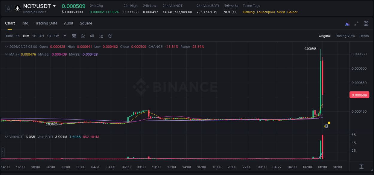Click the Vol(USDT) value 3.091M
Viewport: 374px width, 175px height.
click(61, 137)
